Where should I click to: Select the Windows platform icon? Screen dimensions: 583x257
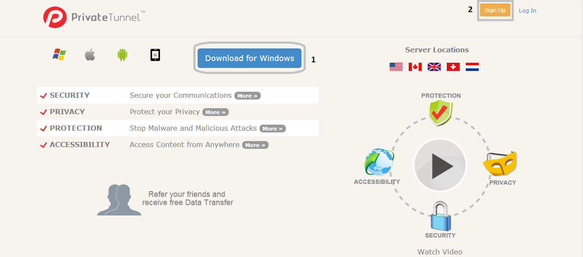[59, 55]
